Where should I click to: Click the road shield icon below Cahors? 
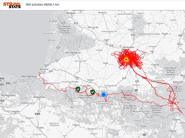click(x=133, y=35)
